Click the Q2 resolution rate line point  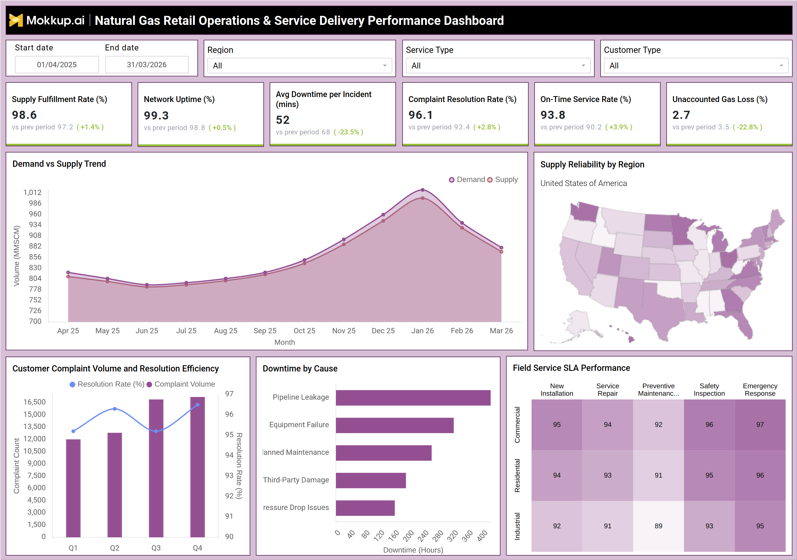point(115,409)
